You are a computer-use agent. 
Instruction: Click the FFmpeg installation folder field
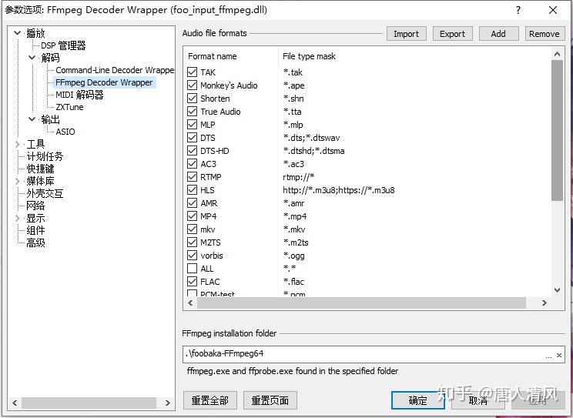[x=373, y=354]
